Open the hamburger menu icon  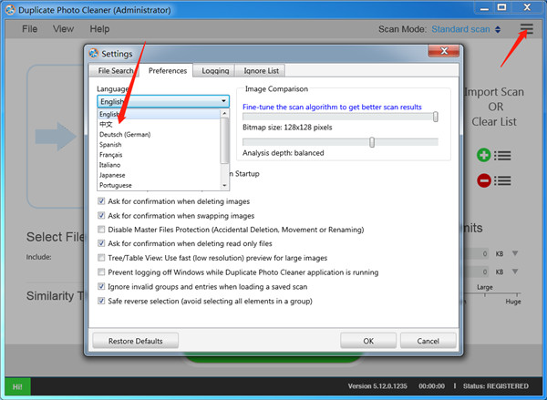[x=526, y=28]
